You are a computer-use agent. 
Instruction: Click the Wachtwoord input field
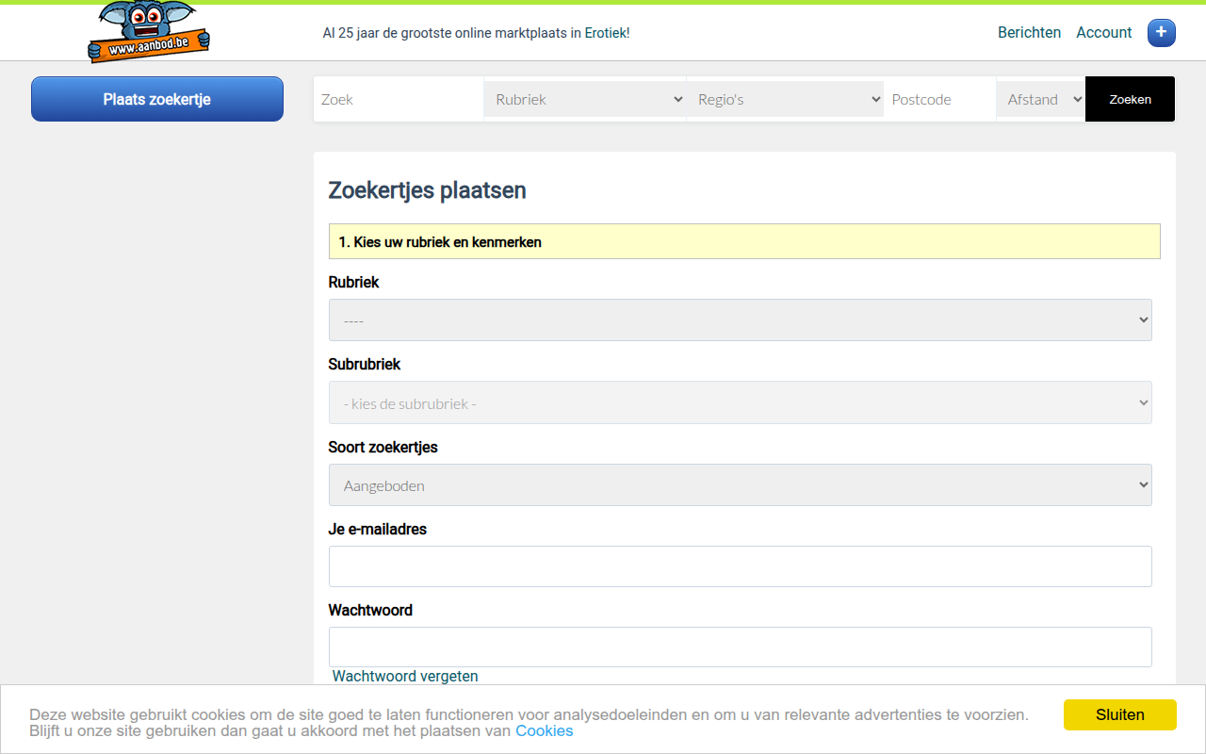point(741,647)
